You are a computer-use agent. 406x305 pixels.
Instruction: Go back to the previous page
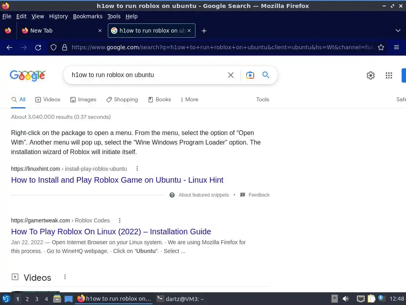point(10,48)
